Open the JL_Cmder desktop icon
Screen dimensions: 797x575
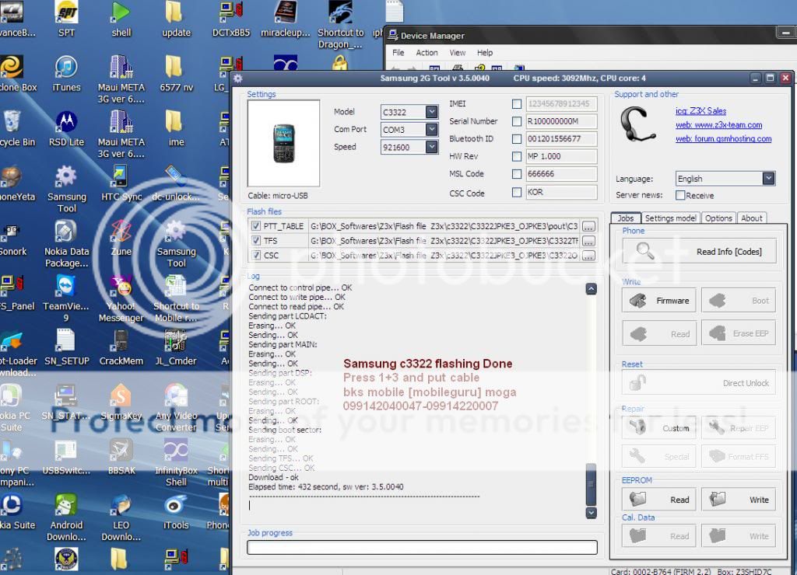click(176, 347)
